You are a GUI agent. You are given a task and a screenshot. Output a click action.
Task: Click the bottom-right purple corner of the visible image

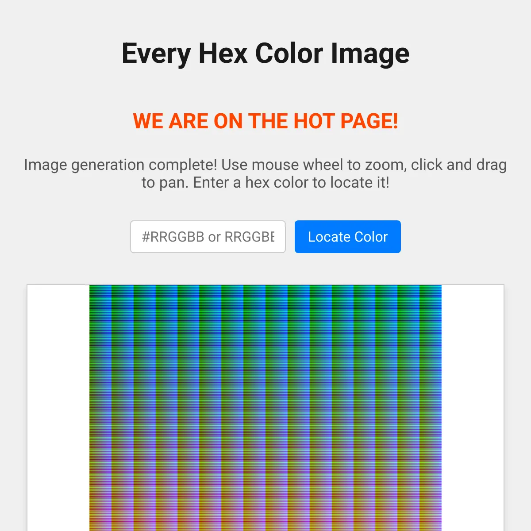439,527
